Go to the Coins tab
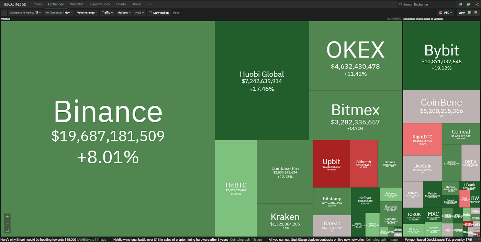Viewport: 481px width, 242px height. [38, 4]
